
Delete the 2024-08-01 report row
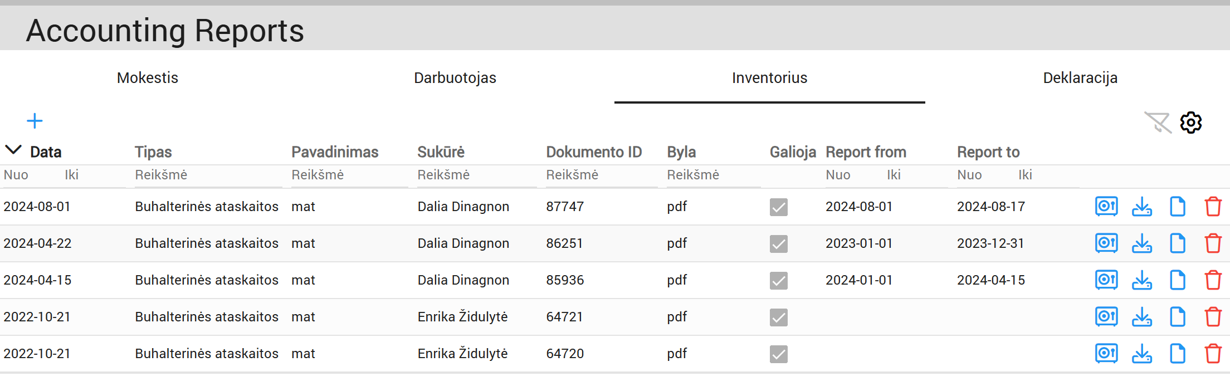(1213, 207)
